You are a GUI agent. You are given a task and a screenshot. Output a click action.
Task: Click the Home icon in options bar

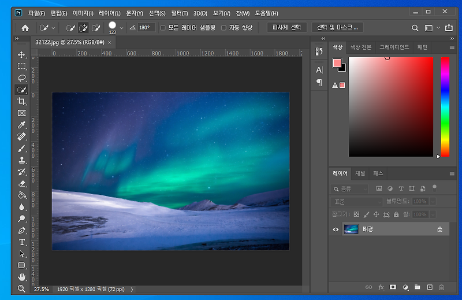coord(25,28)
